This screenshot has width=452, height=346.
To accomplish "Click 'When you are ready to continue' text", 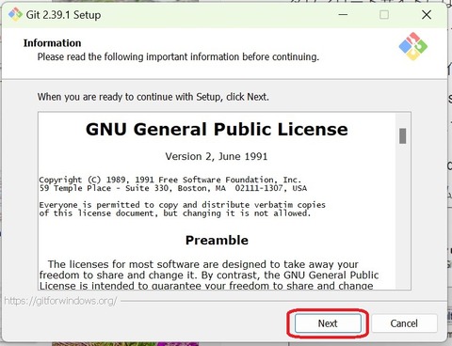I will 153,97.
